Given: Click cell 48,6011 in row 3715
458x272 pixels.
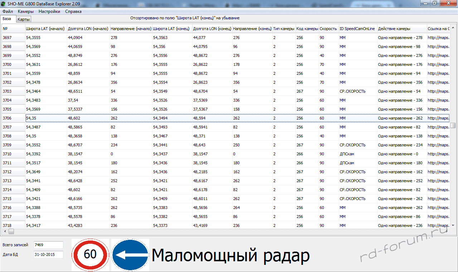Looking at the screenshot, I should [212, 199].
